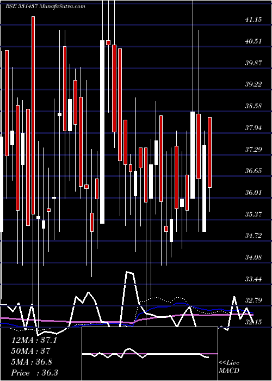Click the tall white candlestick near 40.51
272x381 pixels.
click(102, 132)
